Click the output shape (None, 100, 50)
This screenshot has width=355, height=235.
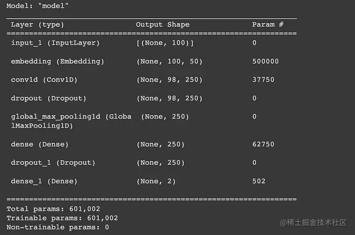[169, 62]
